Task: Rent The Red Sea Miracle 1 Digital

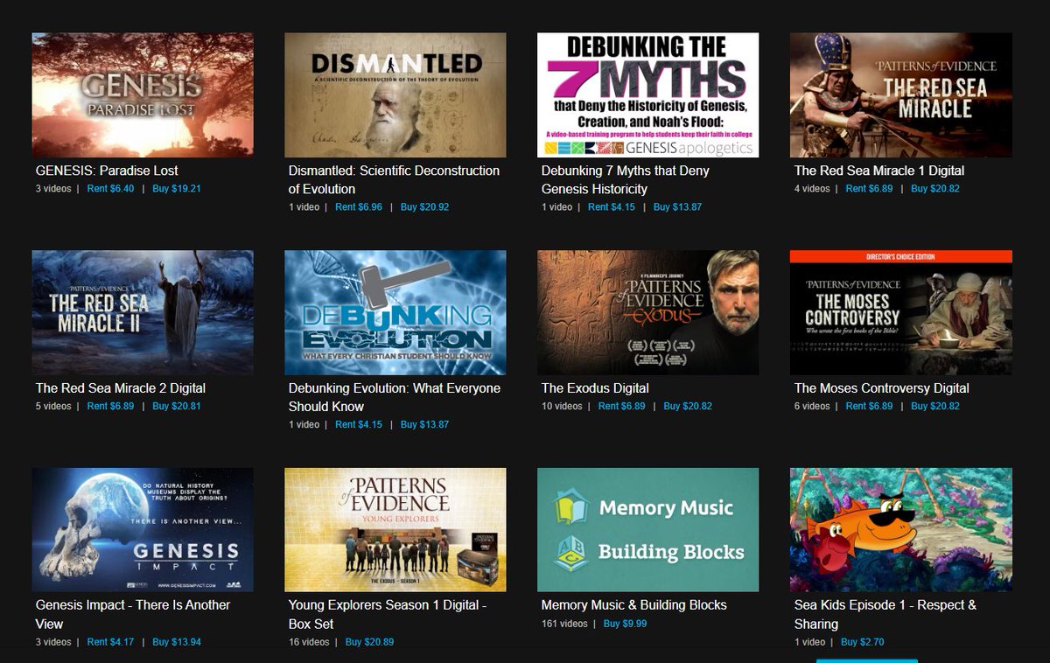Action: pyautogui.click(x=870, y=189)
